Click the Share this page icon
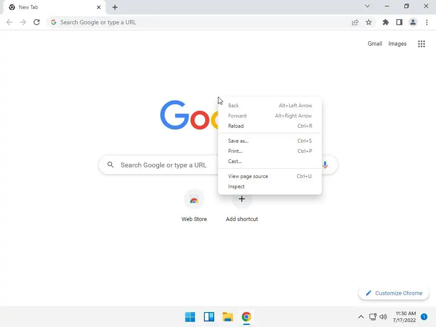The image size is (436, 327). [x=355, y=22]
